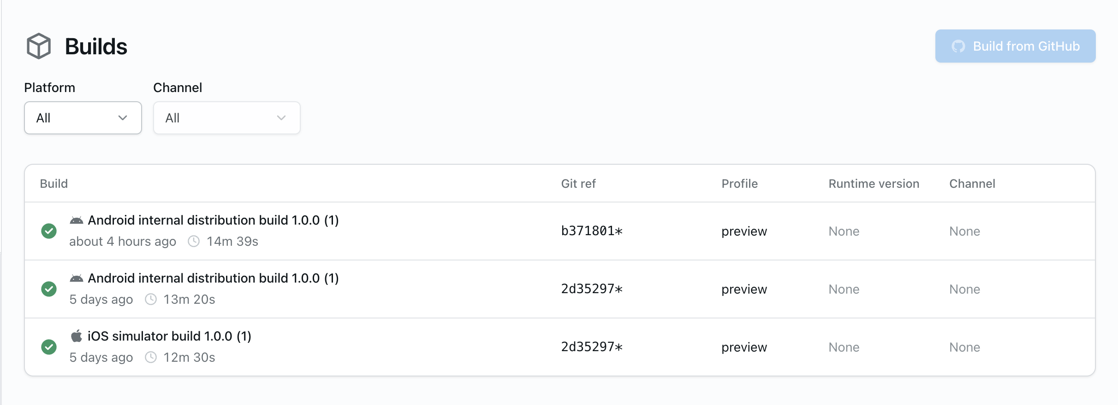Click the Runtime version column header

(874, 184)
